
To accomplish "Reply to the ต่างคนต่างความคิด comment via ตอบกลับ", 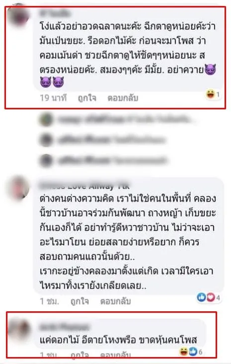I will pos(115,301).
